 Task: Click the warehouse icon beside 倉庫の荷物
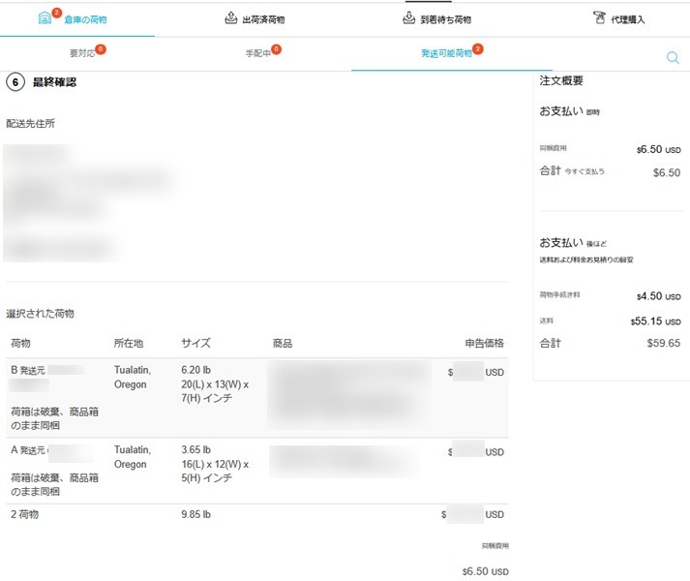tap(45, 18)
